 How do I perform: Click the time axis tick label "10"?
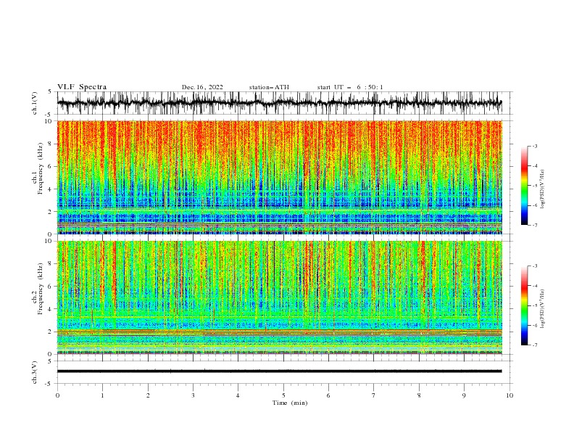(x=509, y=395)
